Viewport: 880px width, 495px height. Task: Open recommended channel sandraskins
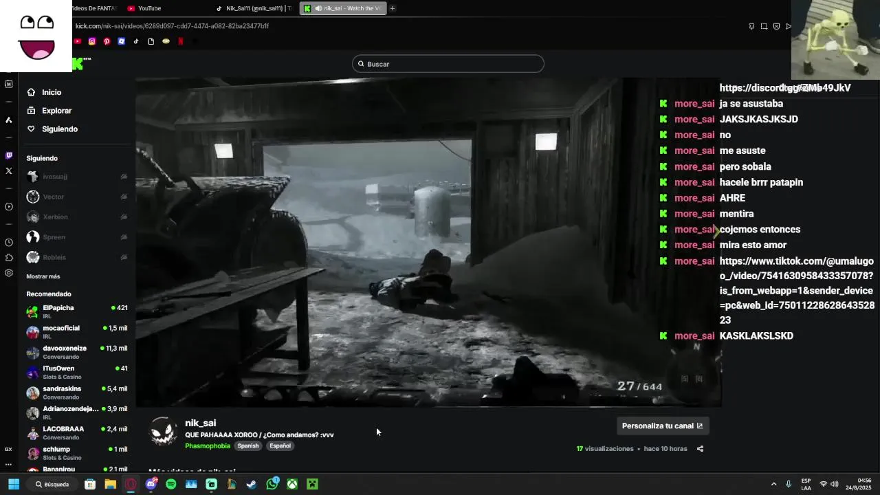pos(77,393)
